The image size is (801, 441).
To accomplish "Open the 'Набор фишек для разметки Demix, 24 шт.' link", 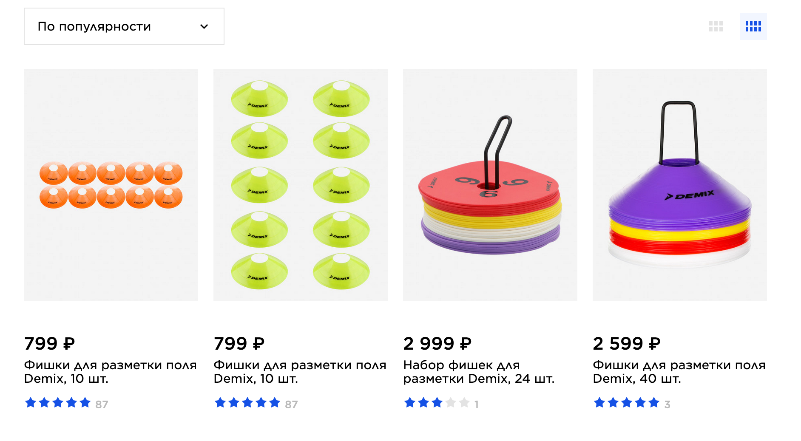I will [479, 372].
